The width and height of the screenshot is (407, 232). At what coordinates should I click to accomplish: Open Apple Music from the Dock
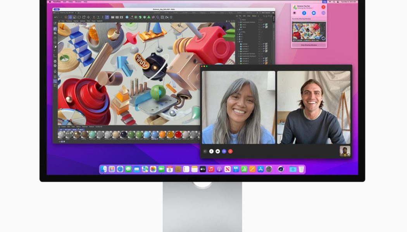pyautogui.click(x=210, y=169)
